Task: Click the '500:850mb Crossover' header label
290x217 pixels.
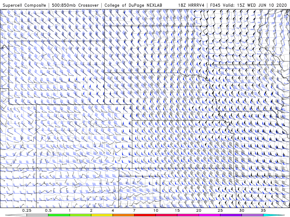Action: point(75,5)
